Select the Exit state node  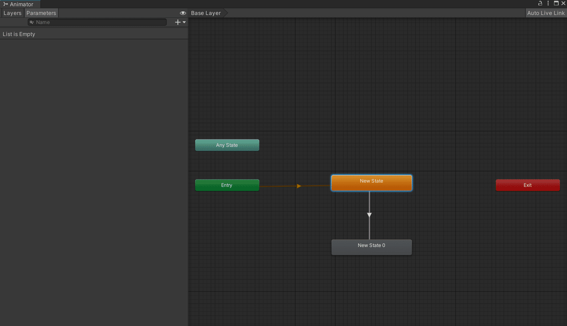pyautogui.click(x=528, y=185)
